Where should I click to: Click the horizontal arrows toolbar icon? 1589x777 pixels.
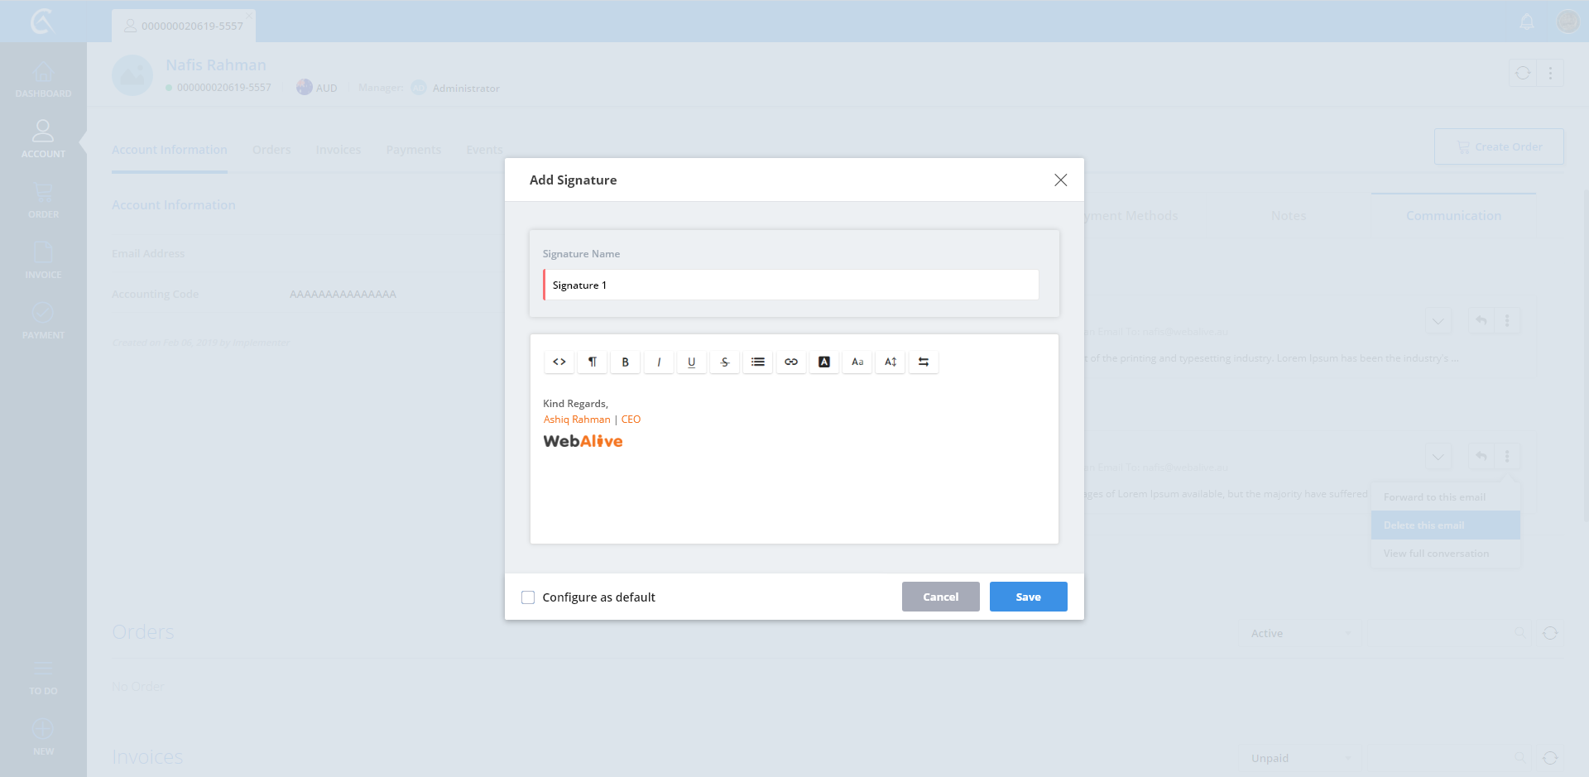point(924,362)
